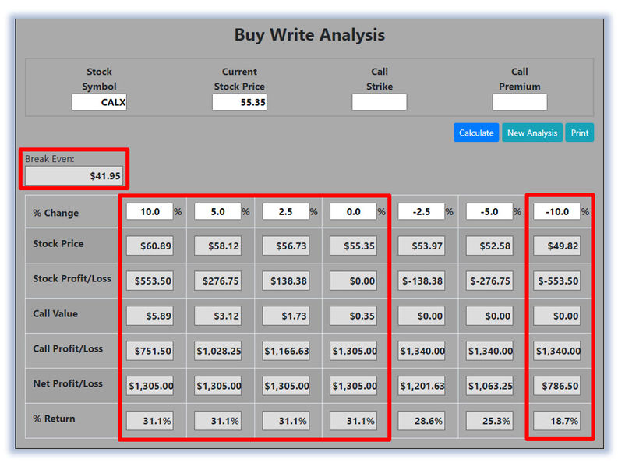This screenshot has width=618, height=463.
Task: Click the Calculate button
Action: [475, 133]
